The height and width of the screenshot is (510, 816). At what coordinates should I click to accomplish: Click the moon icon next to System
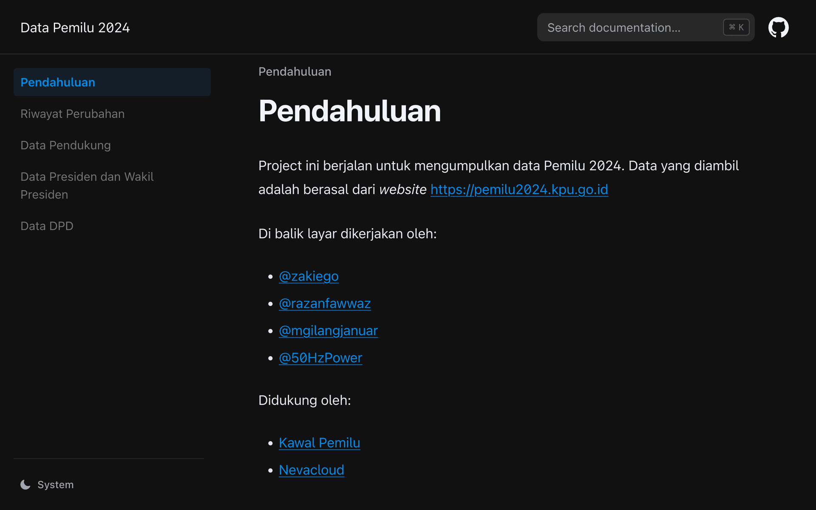[26, 484]
